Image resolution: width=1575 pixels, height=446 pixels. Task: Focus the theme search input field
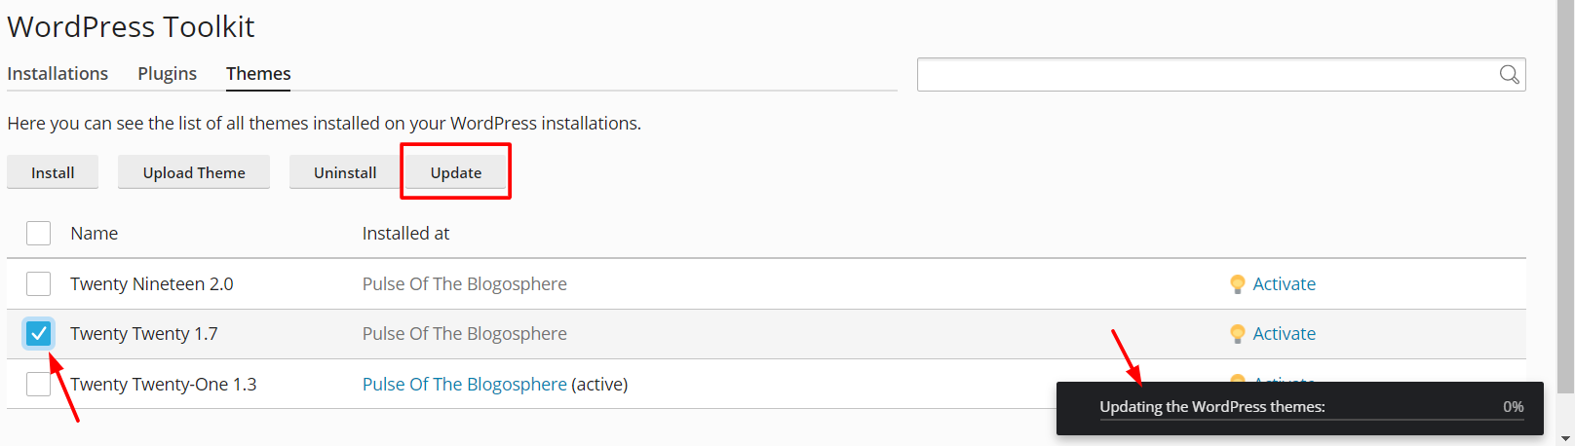[x=1207, y=74]
